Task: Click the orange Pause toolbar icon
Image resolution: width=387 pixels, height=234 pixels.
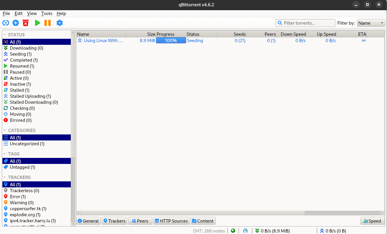Action: click(48, 23)
